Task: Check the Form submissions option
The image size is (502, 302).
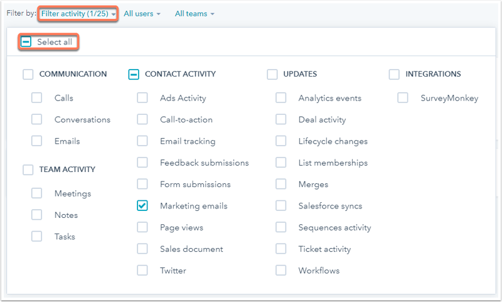Action: [142, 185]
